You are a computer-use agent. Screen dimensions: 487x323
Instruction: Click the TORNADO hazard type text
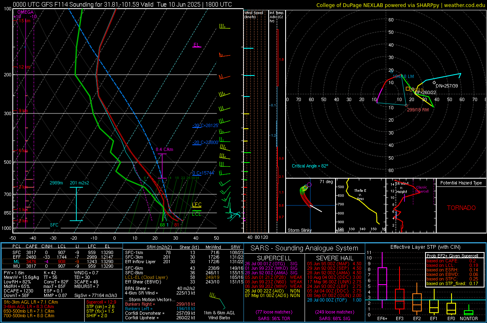click(x=461, y=208)
